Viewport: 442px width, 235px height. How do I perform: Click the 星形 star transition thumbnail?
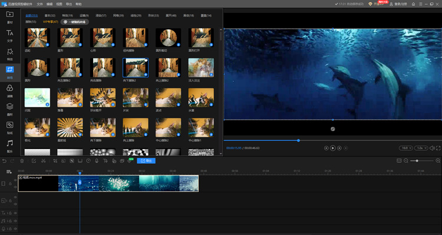[x=70, y=38]
